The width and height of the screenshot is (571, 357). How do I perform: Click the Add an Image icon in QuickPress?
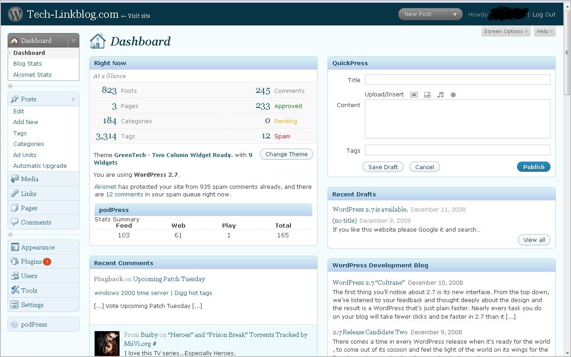pos(414,95)
